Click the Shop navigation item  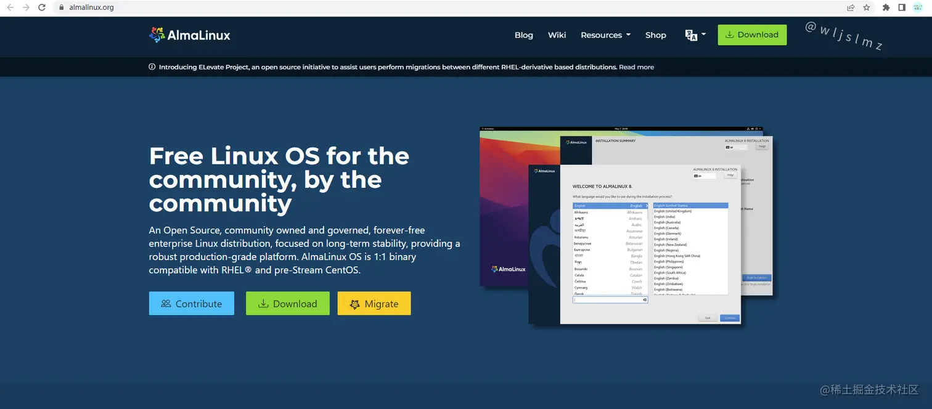[x=655, y=35]
